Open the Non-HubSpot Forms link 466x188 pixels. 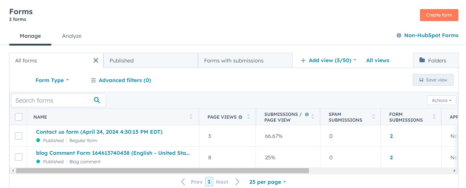[x=431, y=35]
